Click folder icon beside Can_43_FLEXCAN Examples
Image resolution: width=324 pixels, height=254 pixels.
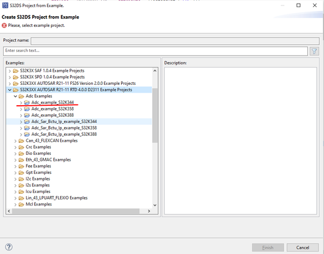(x=22, y=141)
